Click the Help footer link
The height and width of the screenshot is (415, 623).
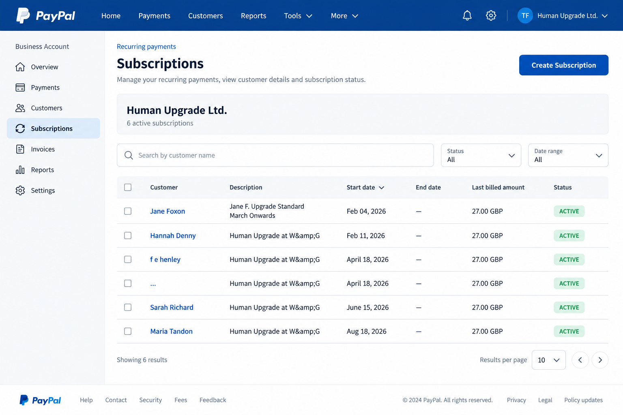click(x=86, y=400)
